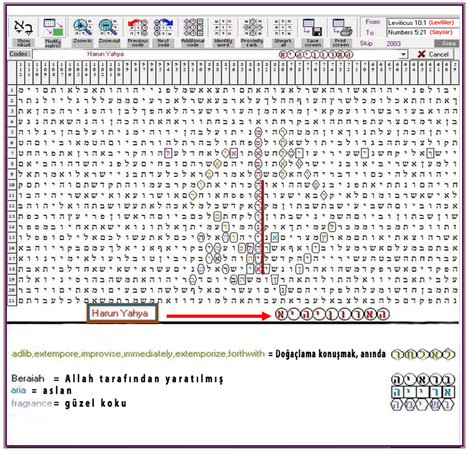Expand the Codes dropdown arrow
470x452 pixels.
(404, 54)
